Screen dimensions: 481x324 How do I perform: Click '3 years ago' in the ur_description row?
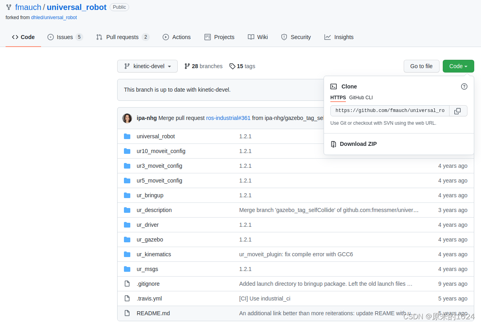click(x=453, y=210)
